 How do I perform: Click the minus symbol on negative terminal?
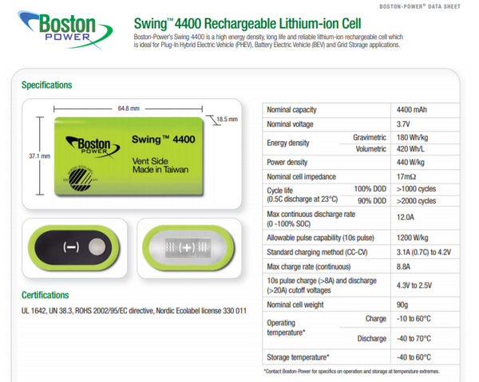[69, 248]
